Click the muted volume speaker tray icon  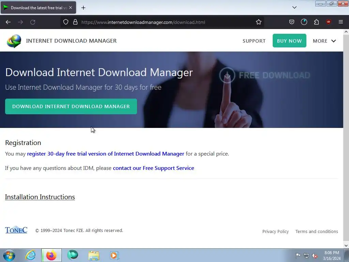tap(315, 256)
